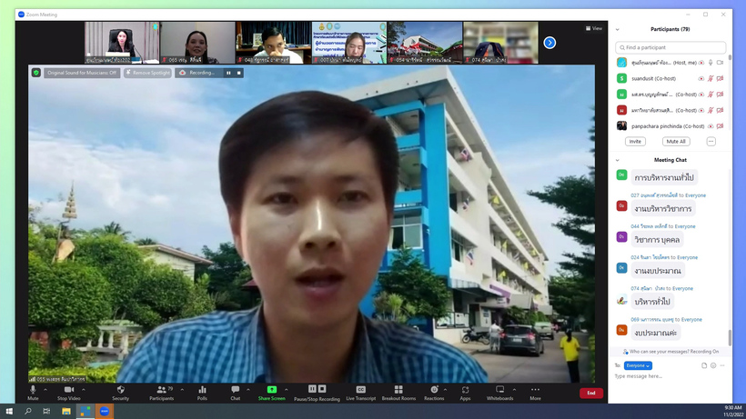Mute the microphone in the Zoom toolbar
Viewport: 746px width, 419px height.
33,390
